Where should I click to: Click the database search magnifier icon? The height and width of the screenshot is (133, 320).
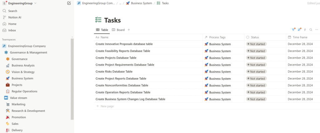point(311,30)
